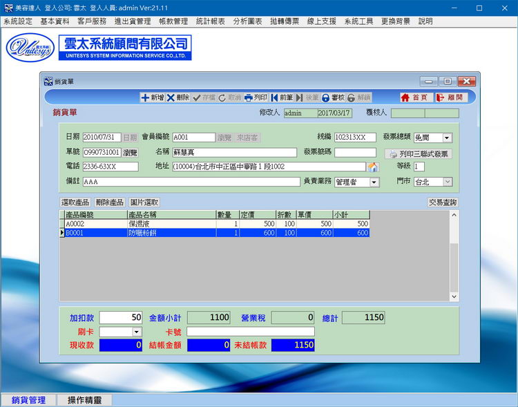Expand the 負責業務 dropdown
Image resolution: width=518 pixels, height=407 pixels.
pyautogui.click(x=374, y=182)
